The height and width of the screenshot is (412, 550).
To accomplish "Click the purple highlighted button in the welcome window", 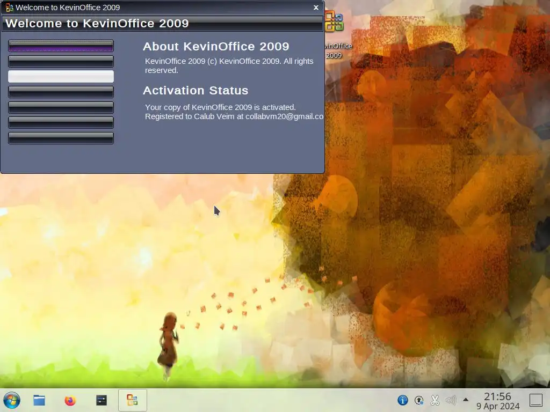I will click(x=61, y=46).
